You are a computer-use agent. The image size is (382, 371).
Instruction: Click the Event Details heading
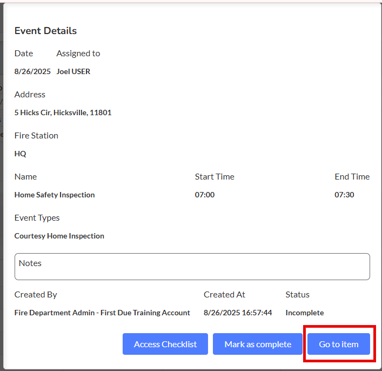click(45, 31)
